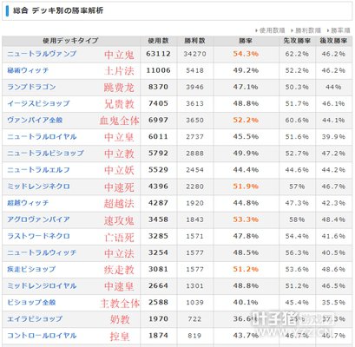Click the 総合 デッキ別の勝率解析 heading
355x347 pixels.
[58, 10]
